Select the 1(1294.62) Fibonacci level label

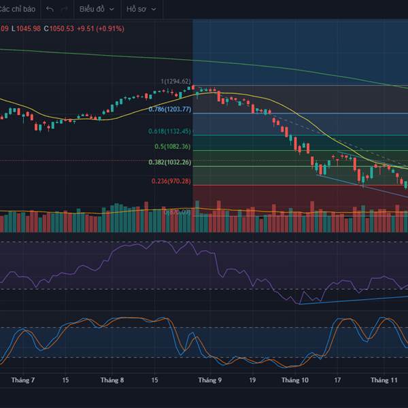point(175,82)
